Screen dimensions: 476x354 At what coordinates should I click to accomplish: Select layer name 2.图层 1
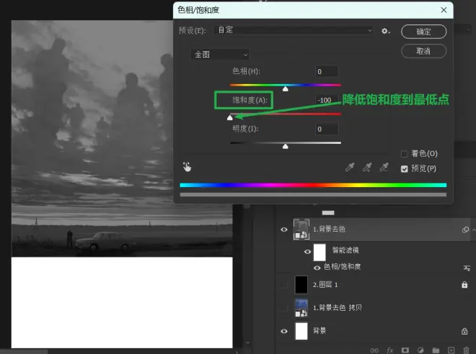coord(325,285)
